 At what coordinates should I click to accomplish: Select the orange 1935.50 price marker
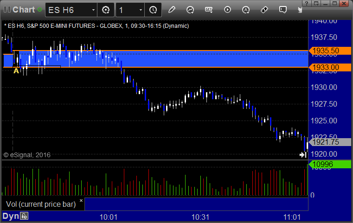330,51
